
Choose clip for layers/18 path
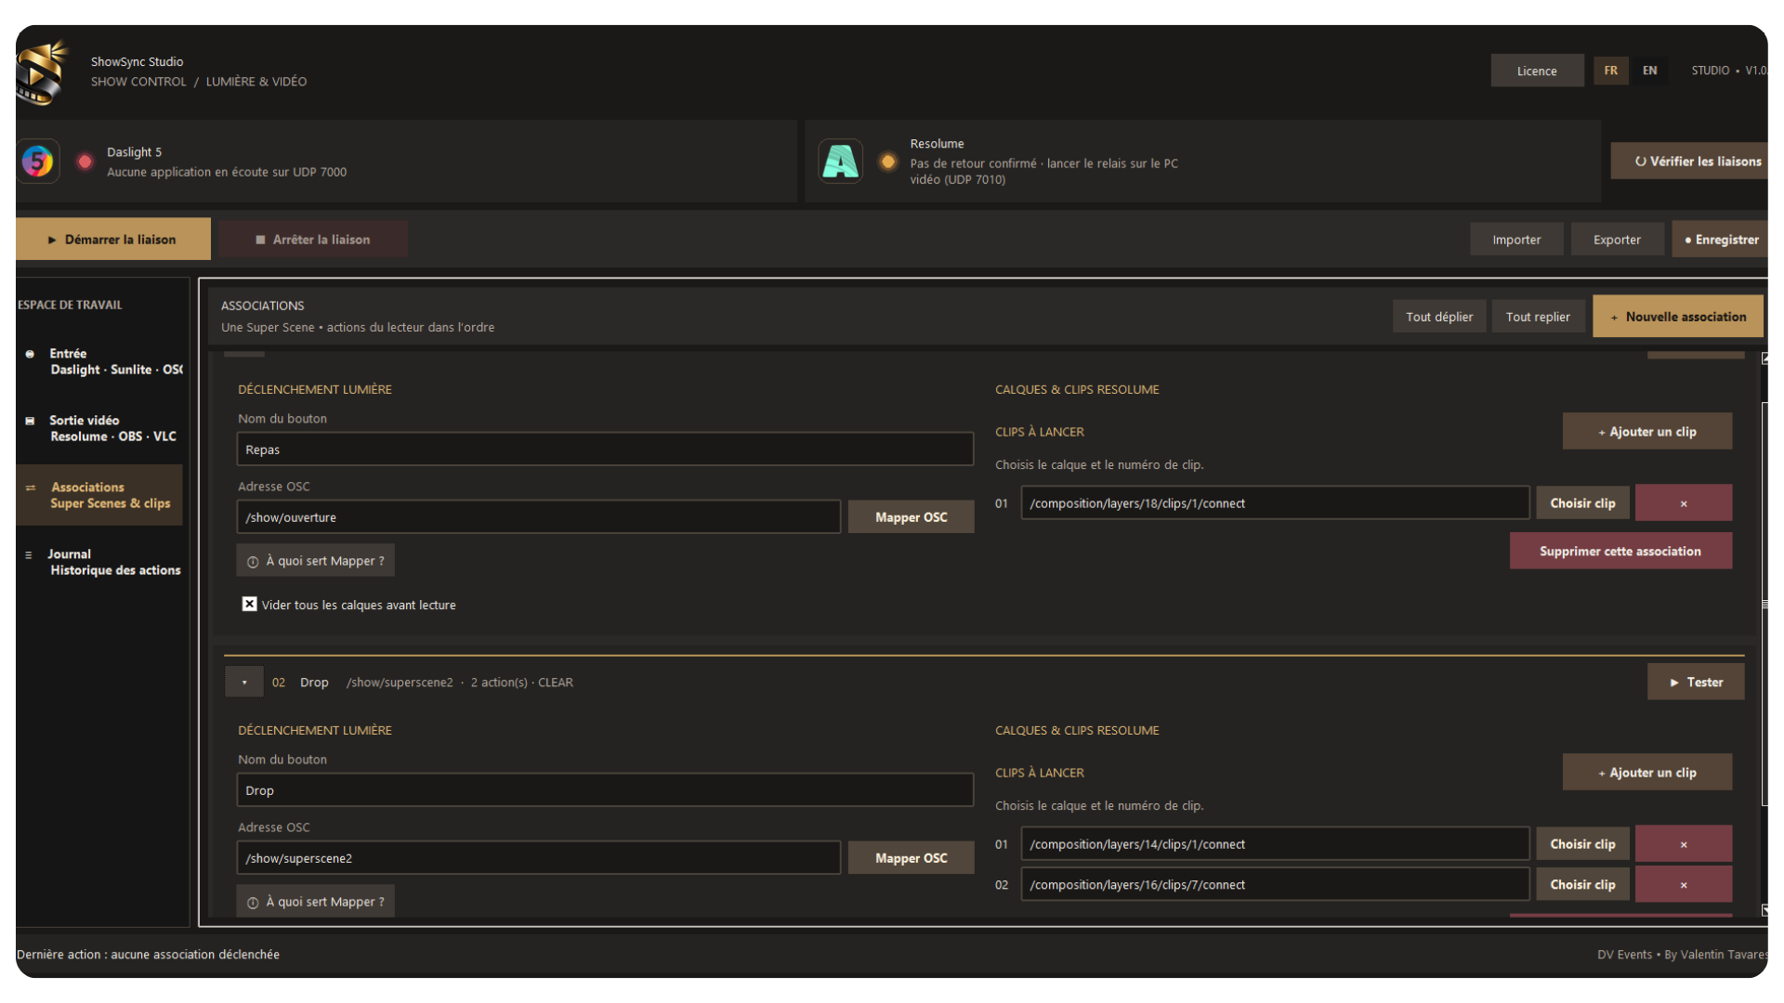tap(1582, 503)
